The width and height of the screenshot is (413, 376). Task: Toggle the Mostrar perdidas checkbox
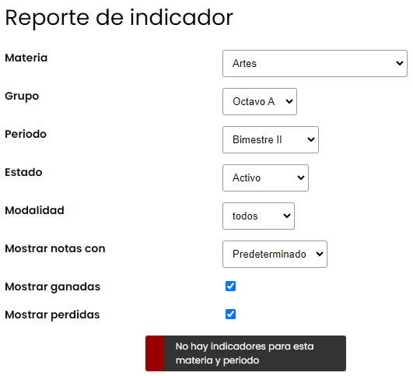point(230,314)
